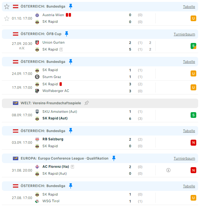Screen dimensions: 201x206
Task: Click the red N badge for RB Salzburg match
Action: tap(193, 142)
